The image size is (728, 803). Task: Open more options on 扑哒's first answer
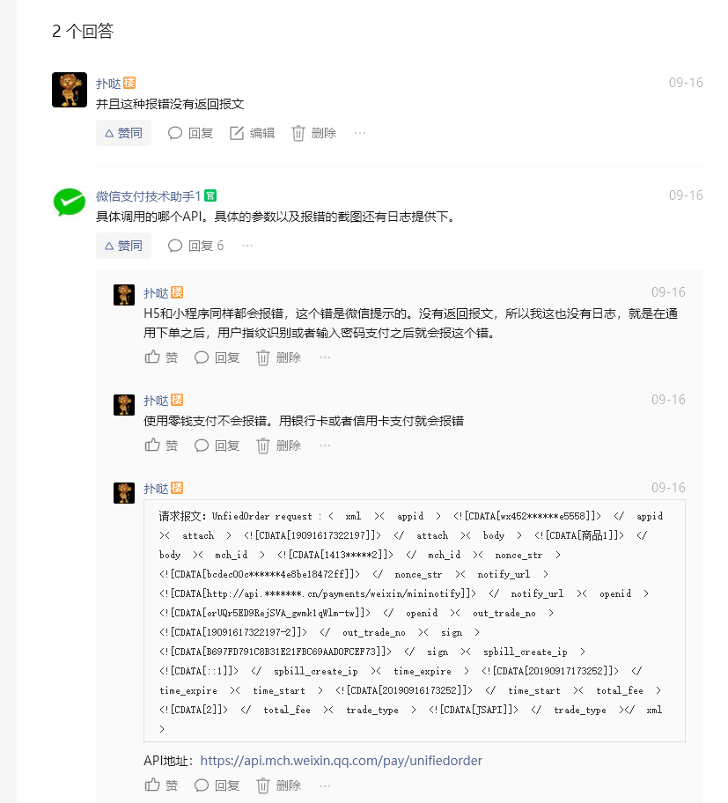click(360, 133)
